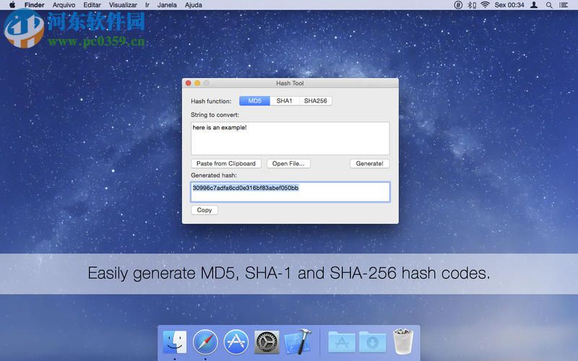Open the Arquivo menu
Viewport: 578px width, 361px height.
pyautogui.click(x=64, y=5)
